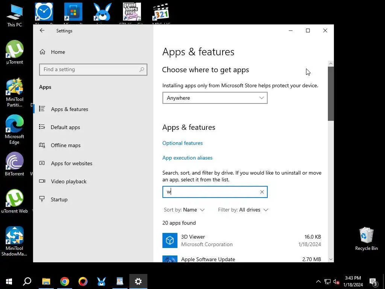Viewport: 385px width, 289px height.
Task: Open Startup section in sidebar
Action: pyautogui.click(x=59, y=199)
